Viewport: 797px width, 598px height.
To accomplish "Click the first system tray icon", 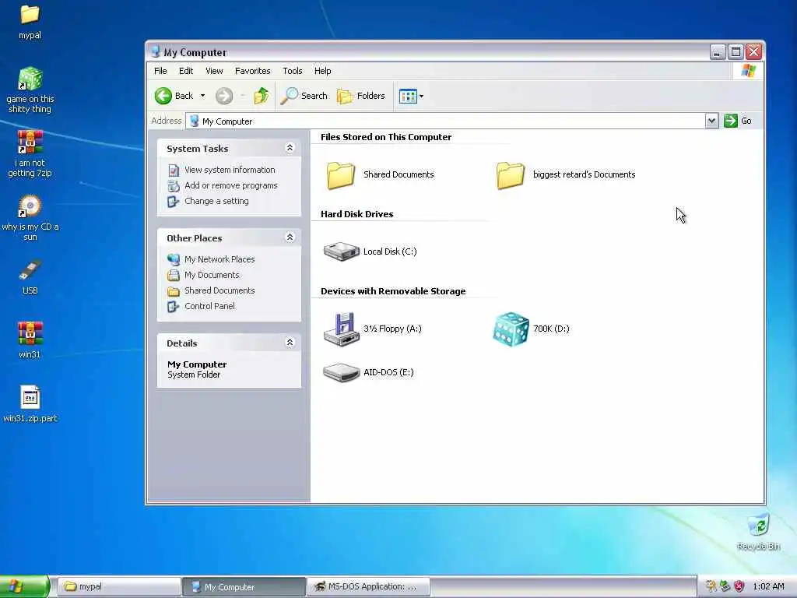I will (x=711, y=586).
